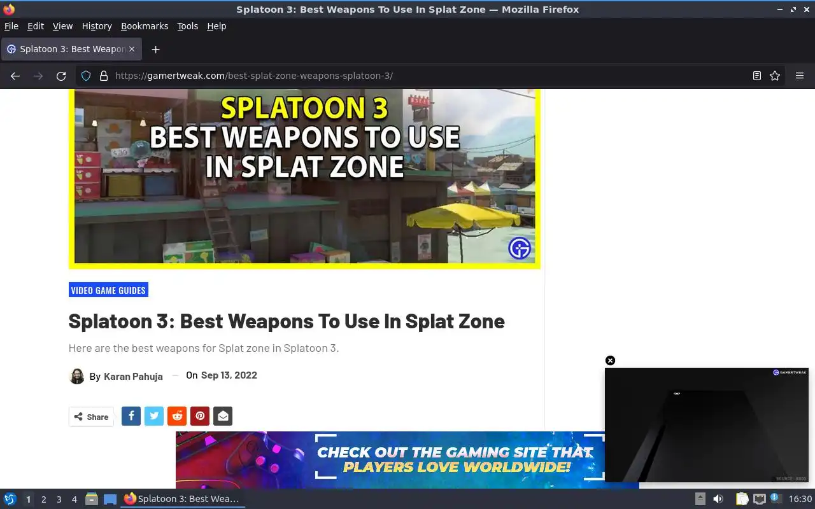The width and height of the screenshot is (815, 509).
Task: Click the article headline text
Action: coord(287,321)
